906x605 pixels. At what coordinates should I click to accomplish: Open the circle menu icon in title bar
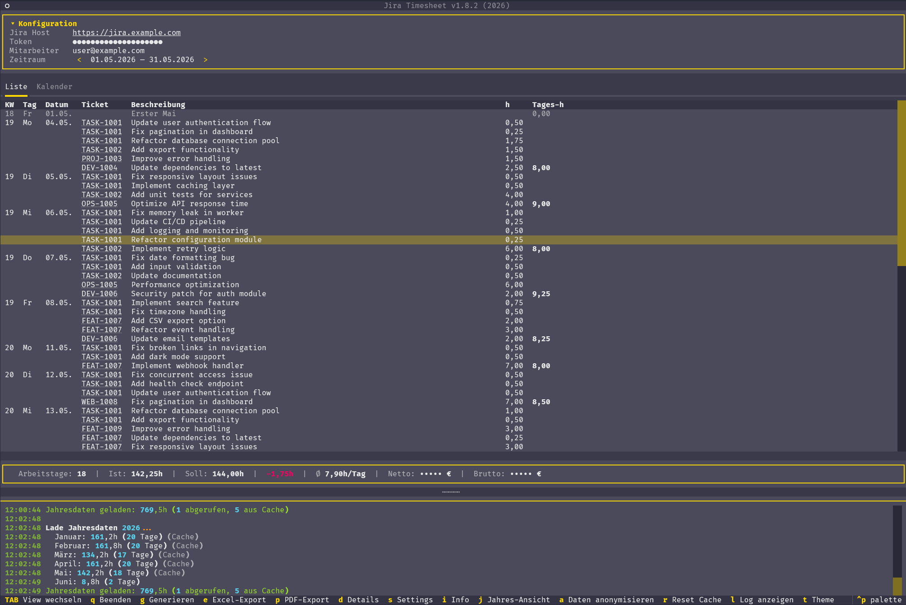[x=7, y=5]
